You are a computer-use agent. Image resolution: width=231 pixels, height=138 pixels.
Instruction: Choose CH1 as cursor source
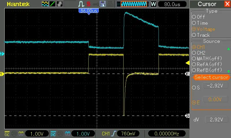click(x=198, y=47)
